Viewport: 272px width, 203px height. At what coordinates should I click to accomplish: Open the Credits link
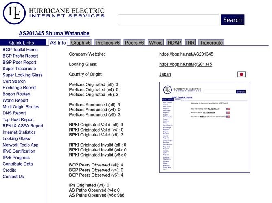coord(9,171)
